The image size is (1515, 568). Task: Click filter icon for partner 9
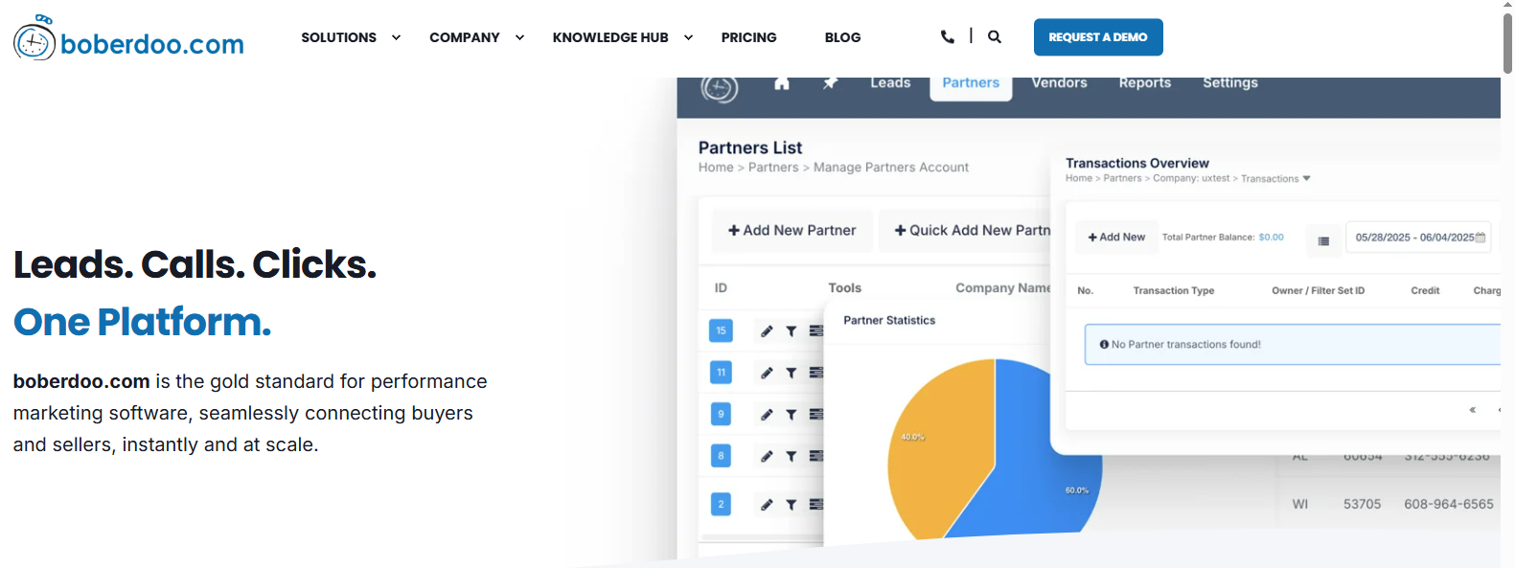[x=792, y=415]
